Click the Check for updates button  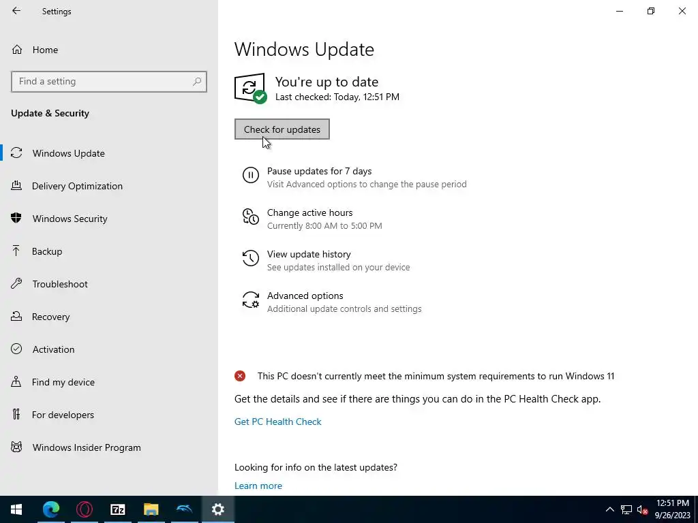tap(282, 129)
